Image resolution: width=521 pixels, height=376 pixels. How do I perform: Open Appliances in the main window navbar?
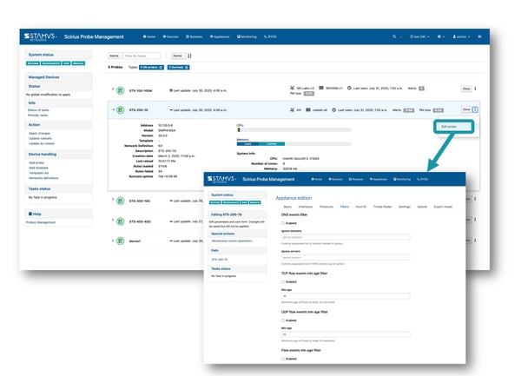[220, 36]
